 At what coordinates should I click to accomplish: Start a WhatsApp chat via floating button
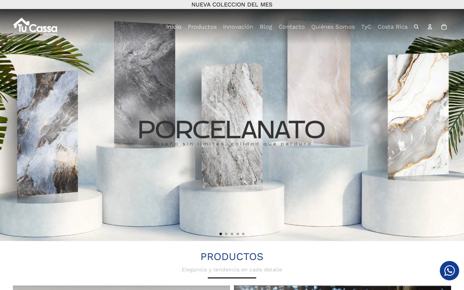pos(450,271)
